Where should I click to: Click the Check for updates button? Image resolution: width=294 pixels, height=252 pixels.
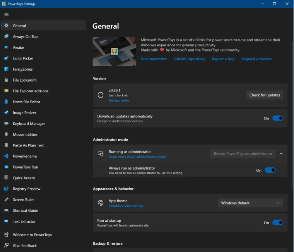265,95
